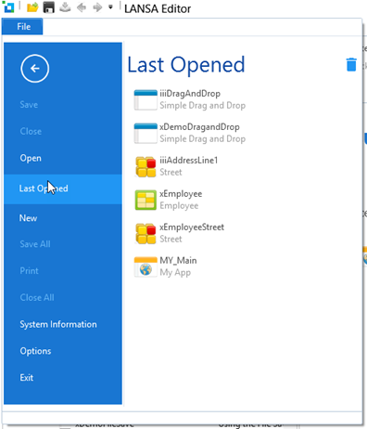Open the folder icon in title toolbar

[32, 7]
